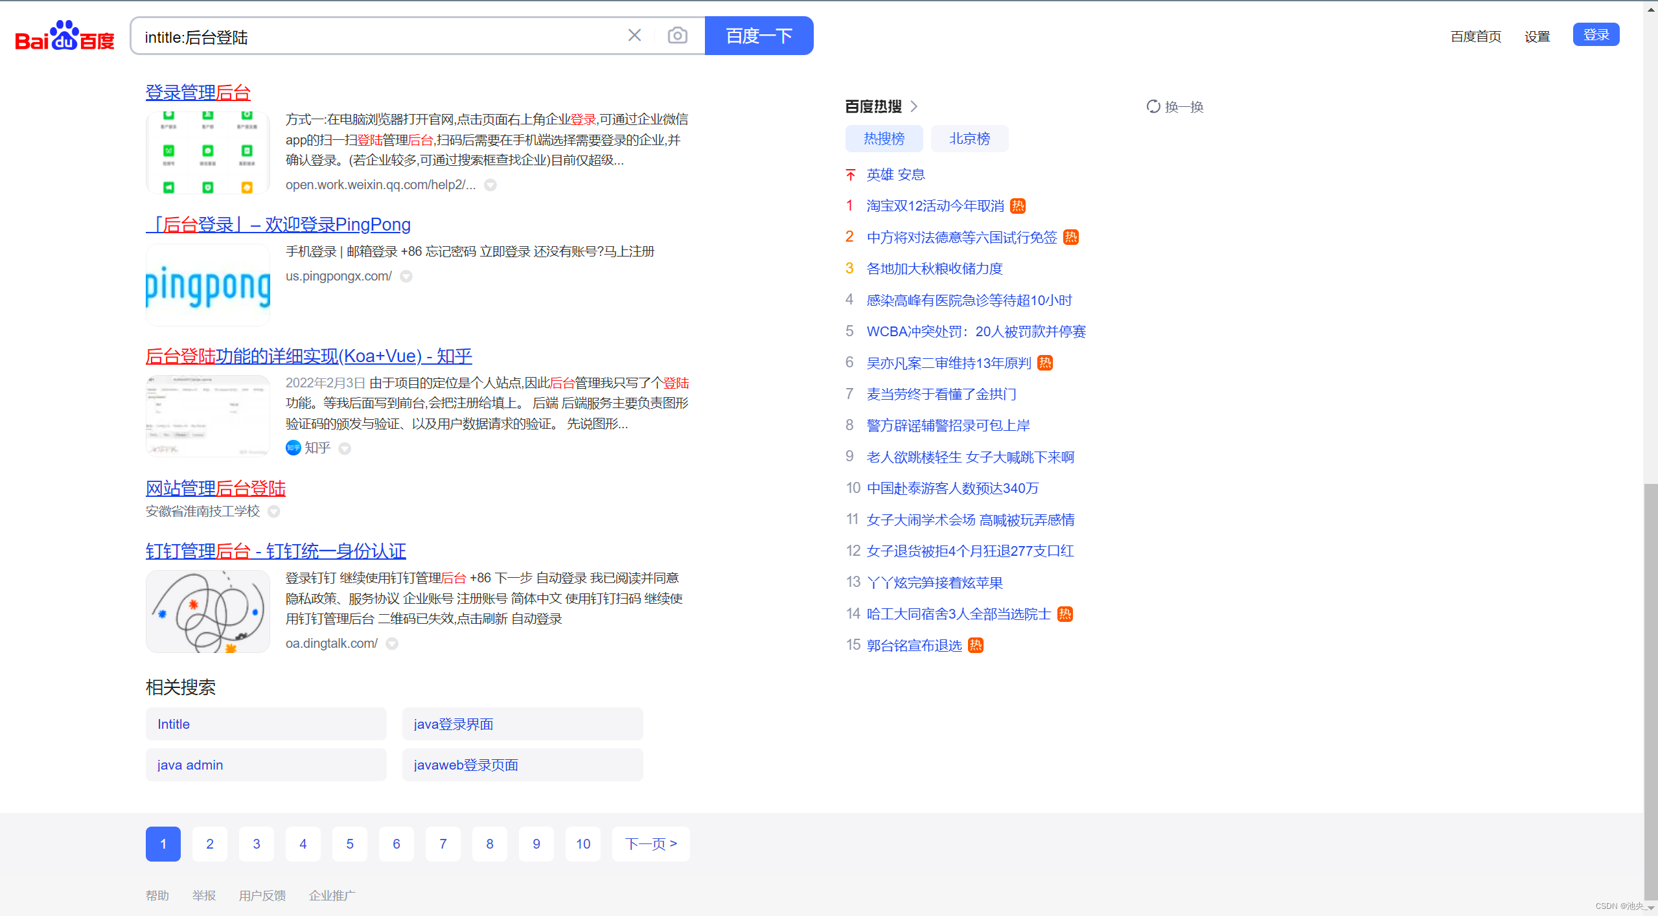Open hot topic 中方将对法德意等六国试行免签
This screenshot has width=1658, height=916.
coord(962,237)
